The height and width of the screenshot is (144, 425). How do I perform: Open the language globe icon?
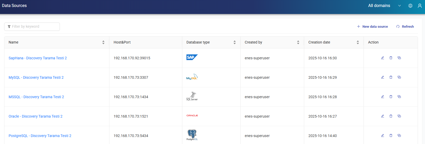(410, 6)
